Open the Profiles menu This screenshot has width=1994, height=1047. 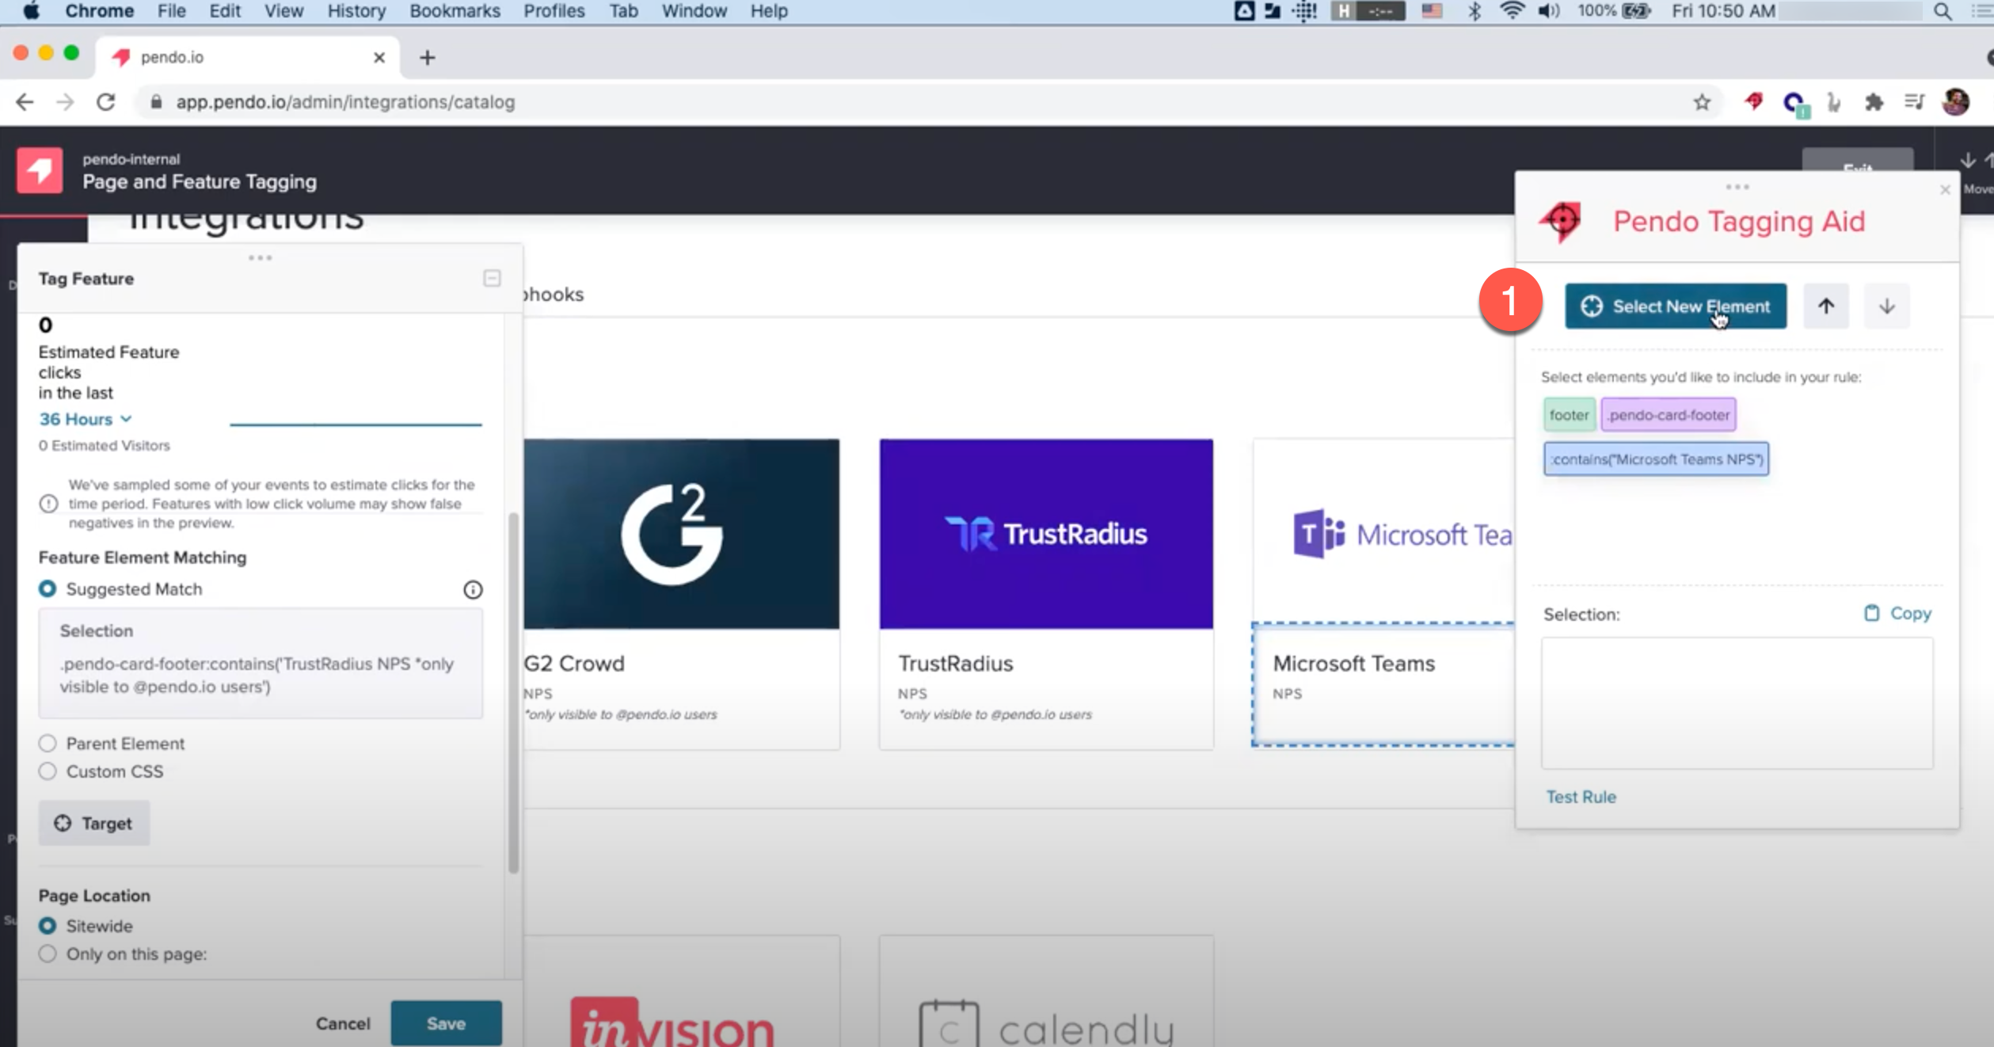click(554, 11)
